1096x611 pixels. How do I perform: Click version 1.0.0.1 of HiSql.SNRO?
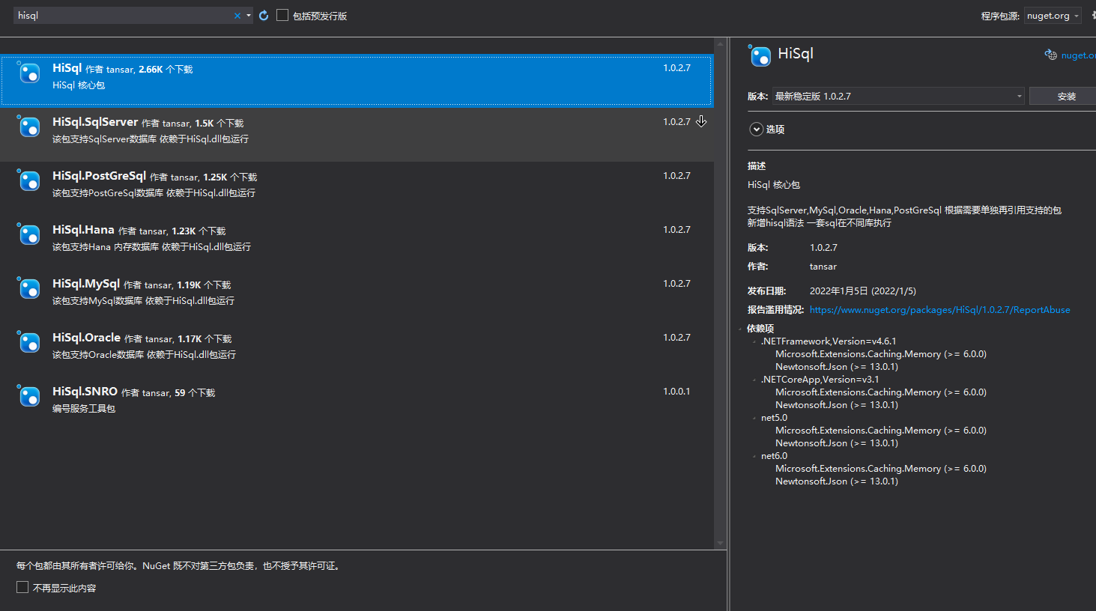click(x=676, y=392)
